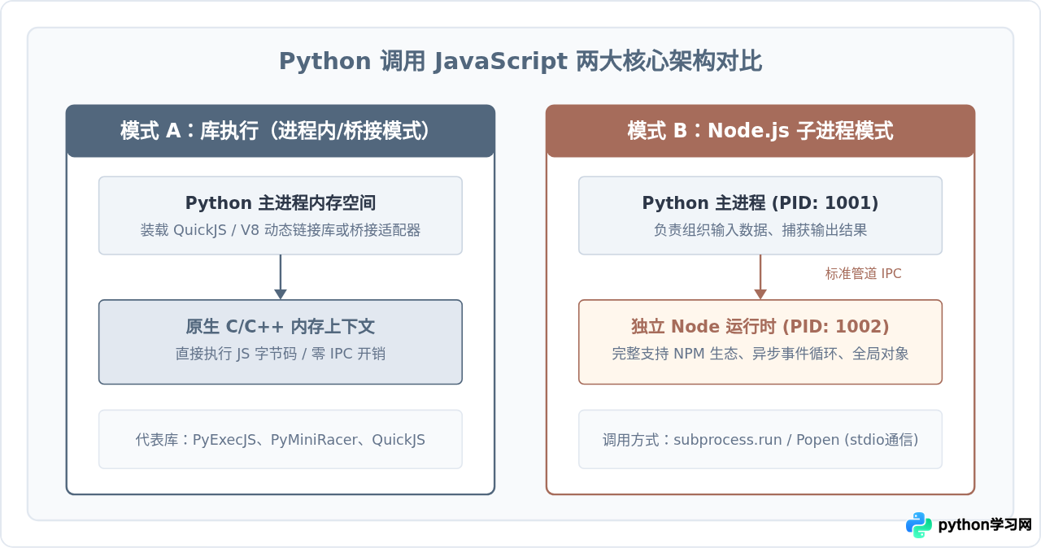Click the title 'Python 调用 JavaScript 两大核心架构对比'
This screenshot has height=548, width=1041.
pyautogui.click(x=520, y=62)
